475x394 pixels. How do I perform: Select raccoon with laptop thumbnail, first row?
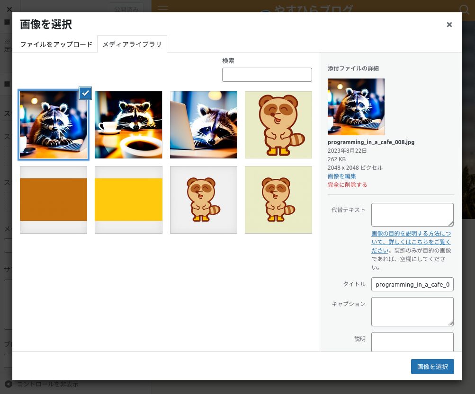pyautogui.click(x=54, y=125)
